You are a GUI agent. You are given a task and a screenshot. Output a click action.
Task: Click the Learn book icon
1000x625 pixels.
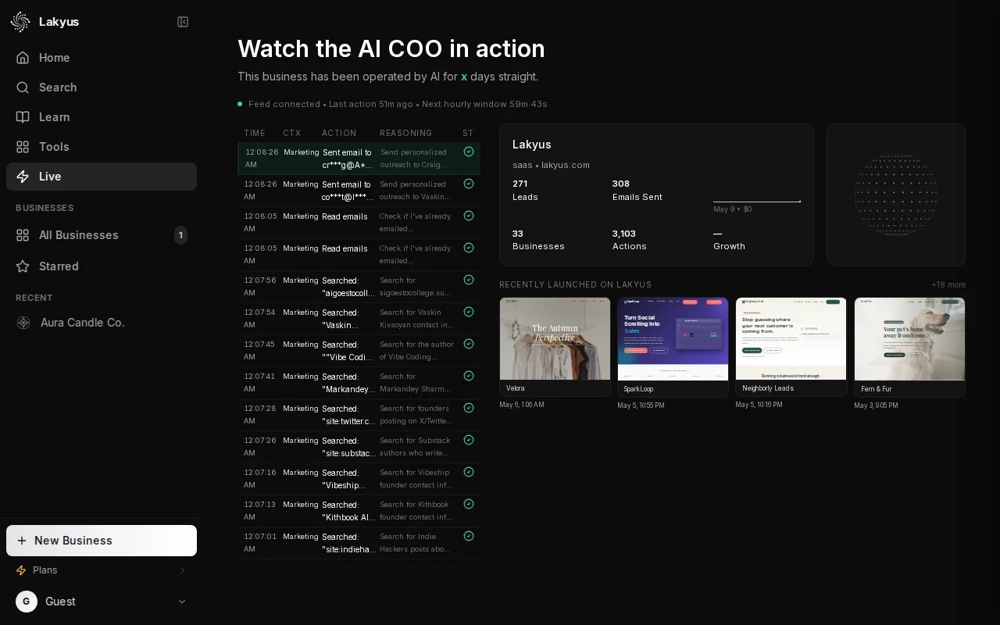coord(23,117)
